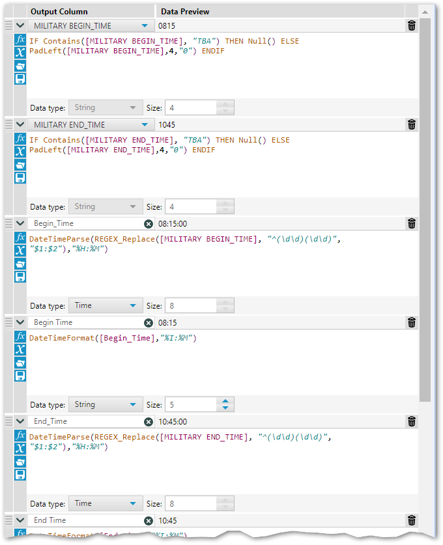
Task: Collapse the MILITARY BEGIN_TIME expression
Action: (20, 25)
